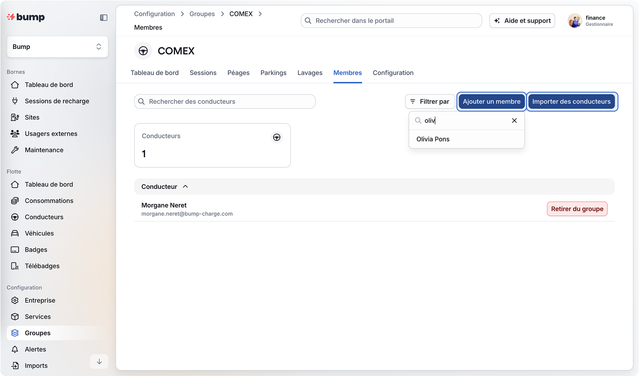Click the Usagers externes people icon

(15, 134)
